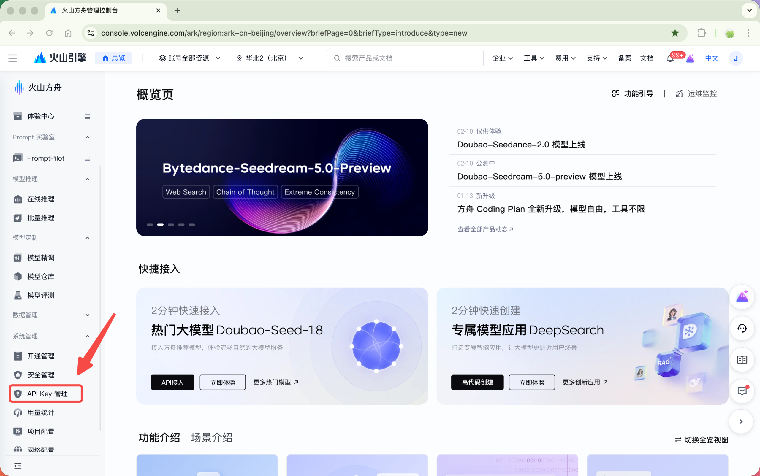Open the highlighted API Key 管理 entry
The height and width of the screenshot is (476, 760).
coord(47,394)
